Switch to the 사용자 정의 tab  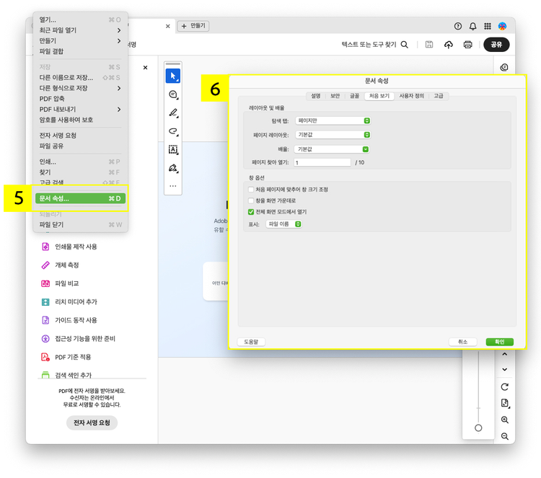click(x=412, y=96)
